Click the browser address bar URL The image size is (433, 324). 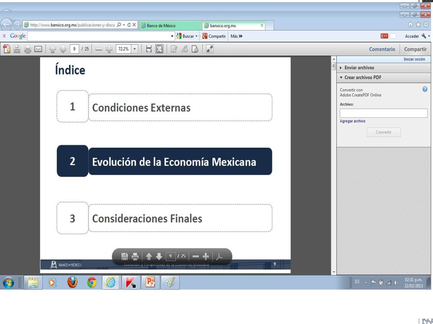(x=72, y=25)
